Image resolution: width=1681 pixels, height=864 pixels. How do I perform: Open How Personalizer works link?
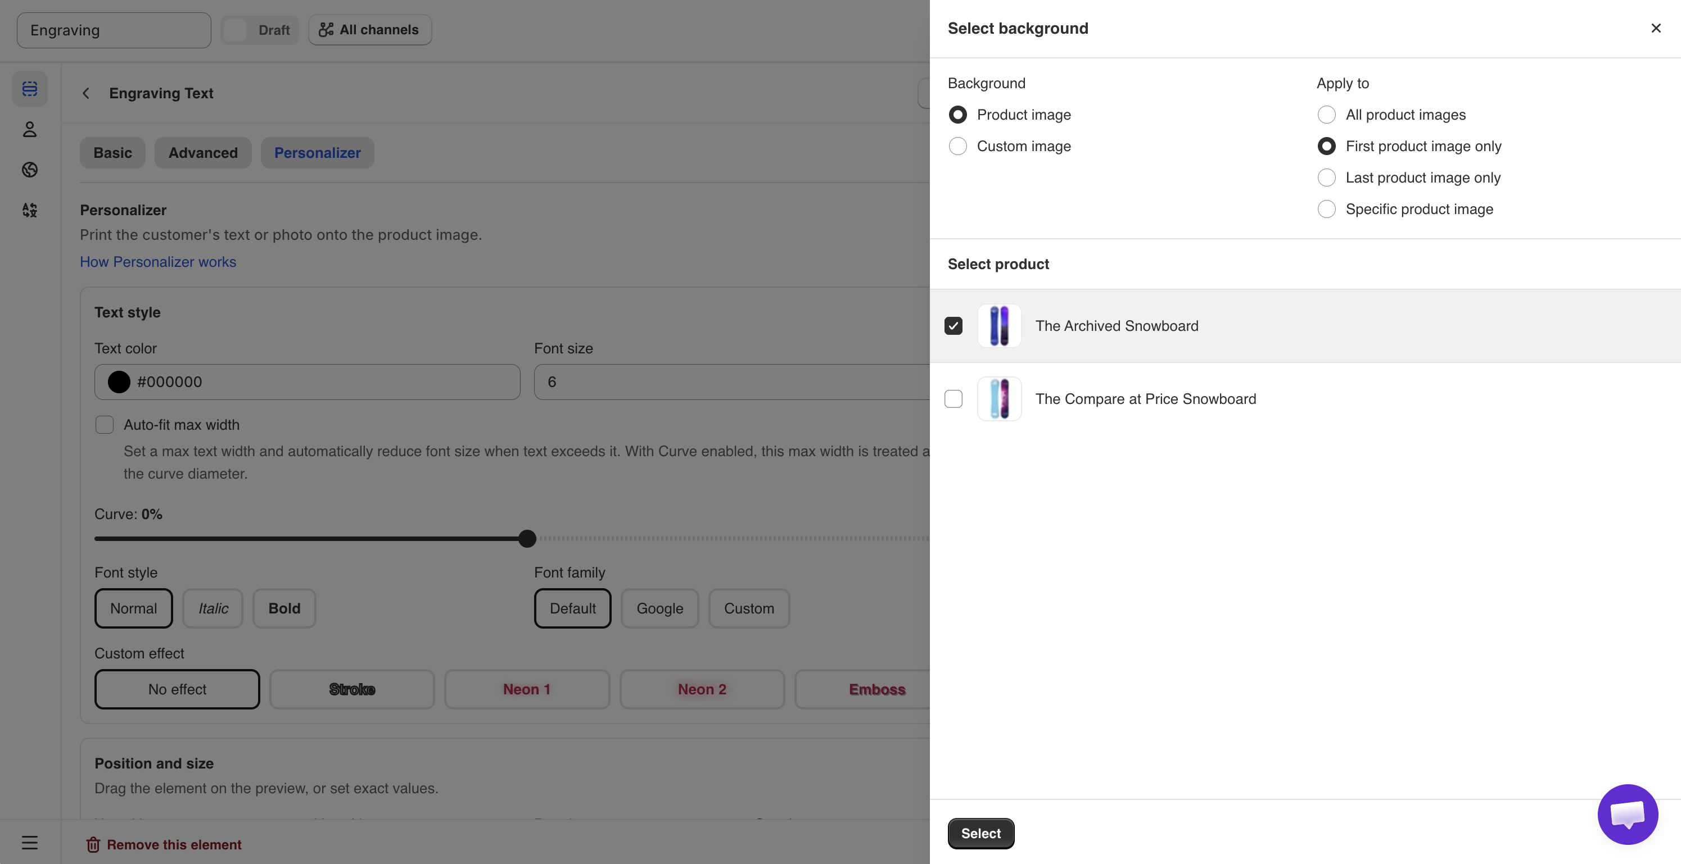(158, 261)
